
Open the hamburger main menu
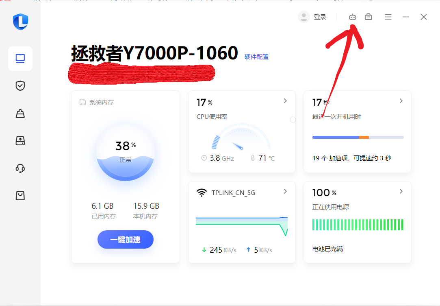[388, 17]
